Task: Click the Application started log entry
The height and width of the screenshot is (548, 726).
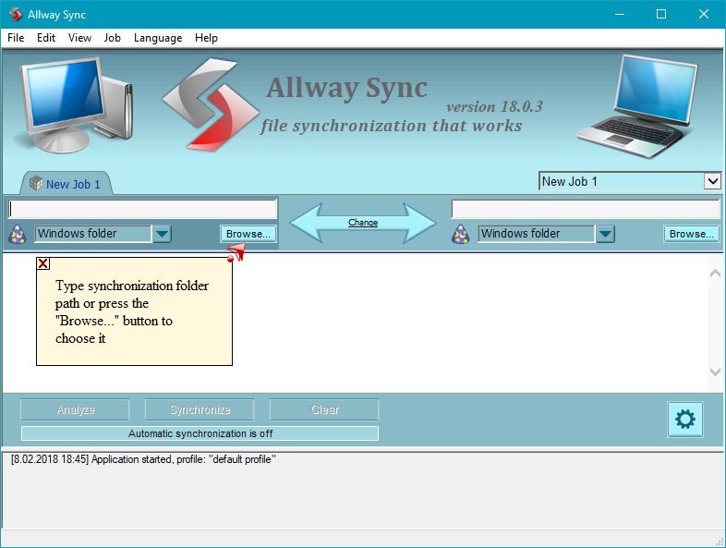Action: pos(143,459)
